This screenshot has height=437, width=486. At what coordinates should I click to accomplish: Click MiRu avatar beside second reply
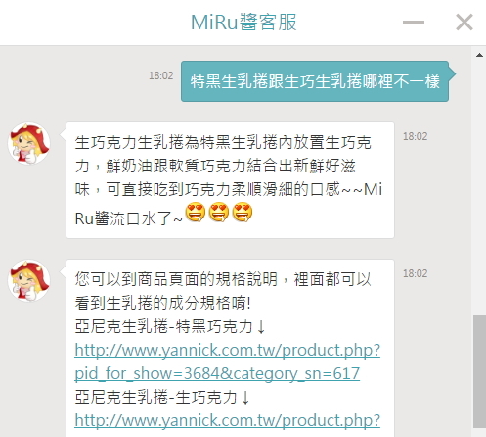click(29, 280)
